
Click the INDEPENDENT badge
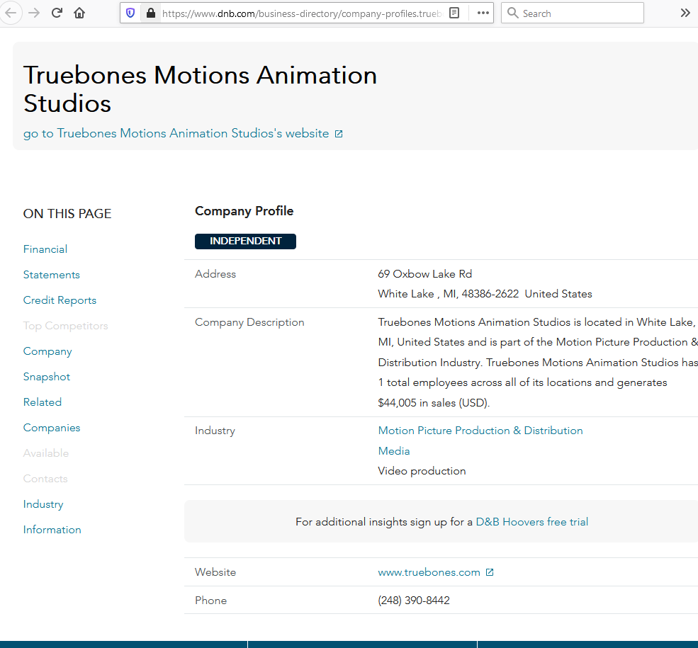pos(245,241)
